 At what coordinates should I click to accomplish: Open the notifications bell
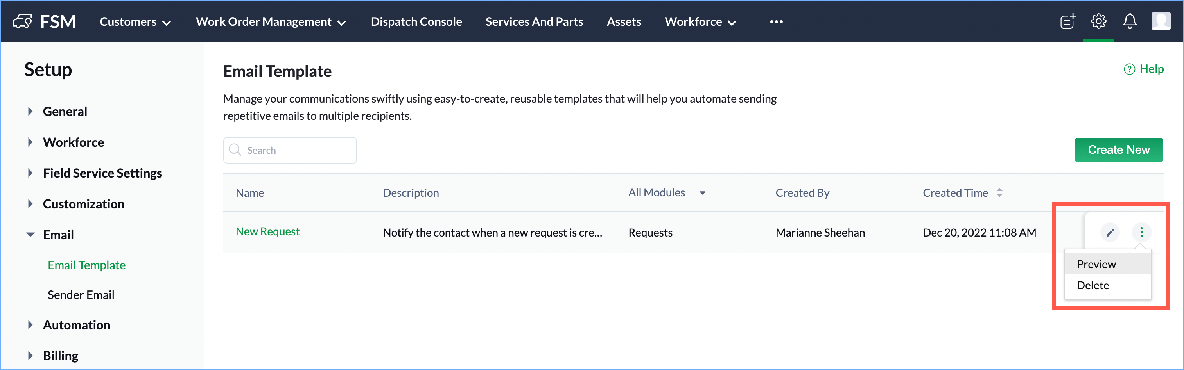[1130, 21]
